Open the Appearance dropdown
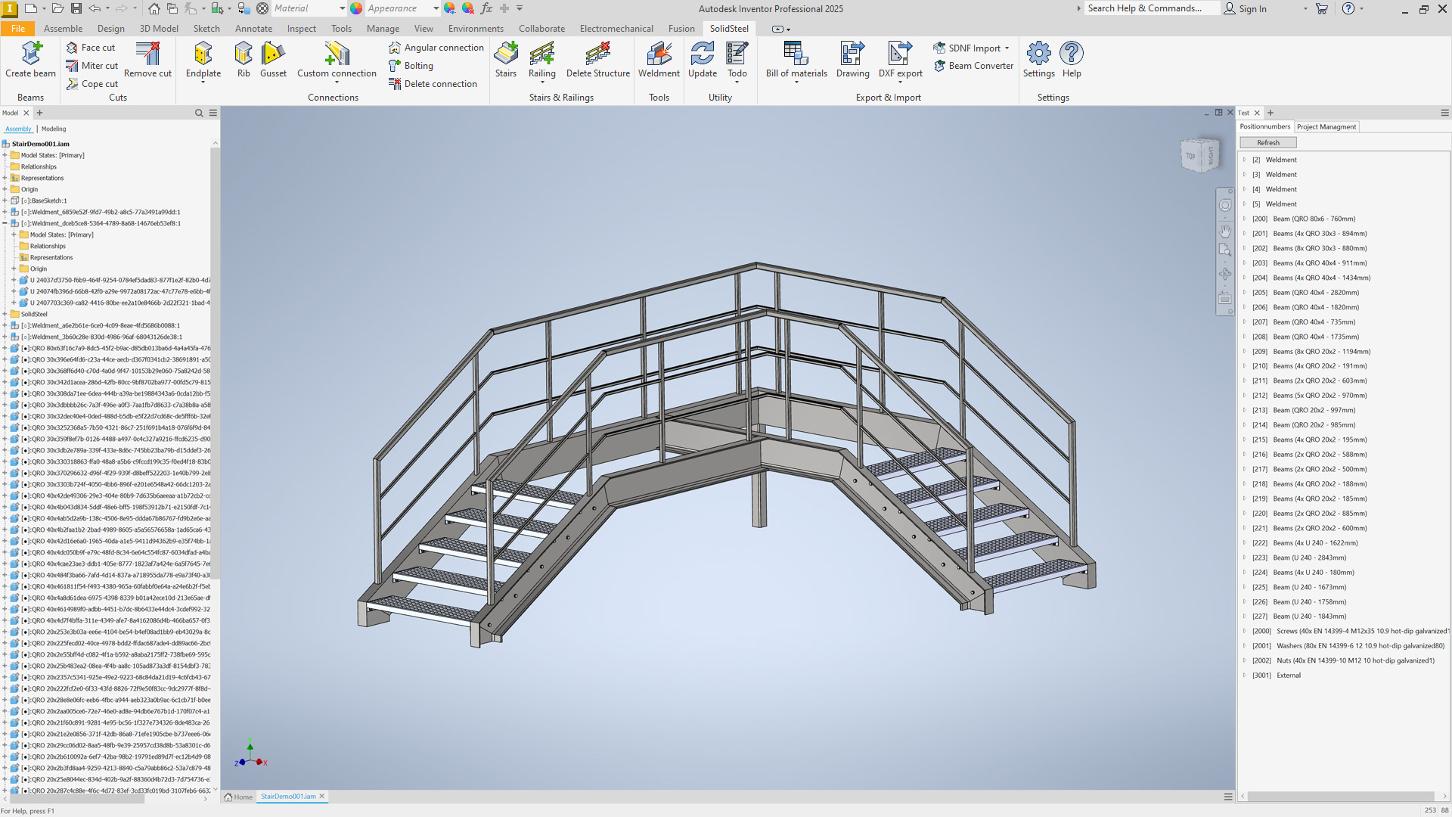The image size is (1452, 817). [x=436, y=8]
